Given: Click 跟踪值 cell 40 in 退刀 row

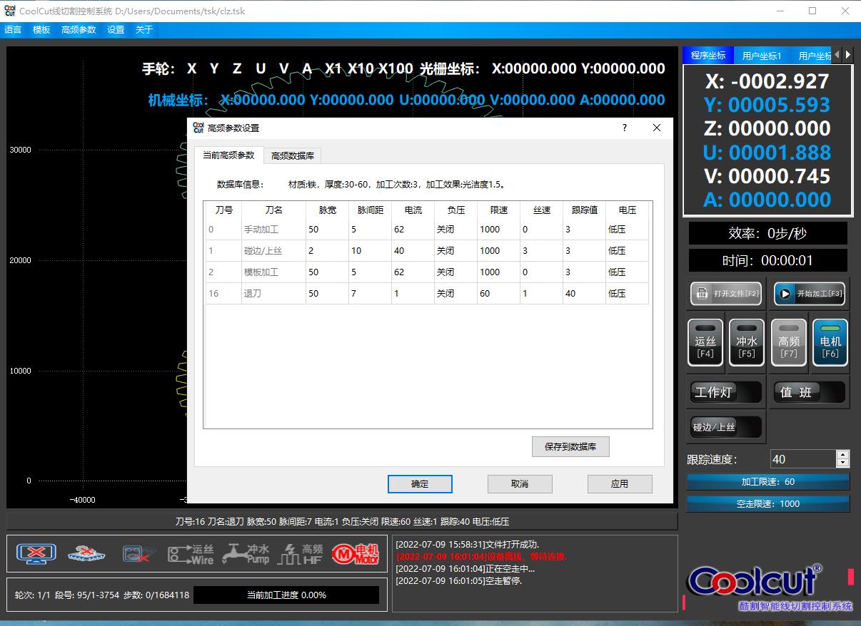Looking at the screenshot, I should tap(584, 293).
